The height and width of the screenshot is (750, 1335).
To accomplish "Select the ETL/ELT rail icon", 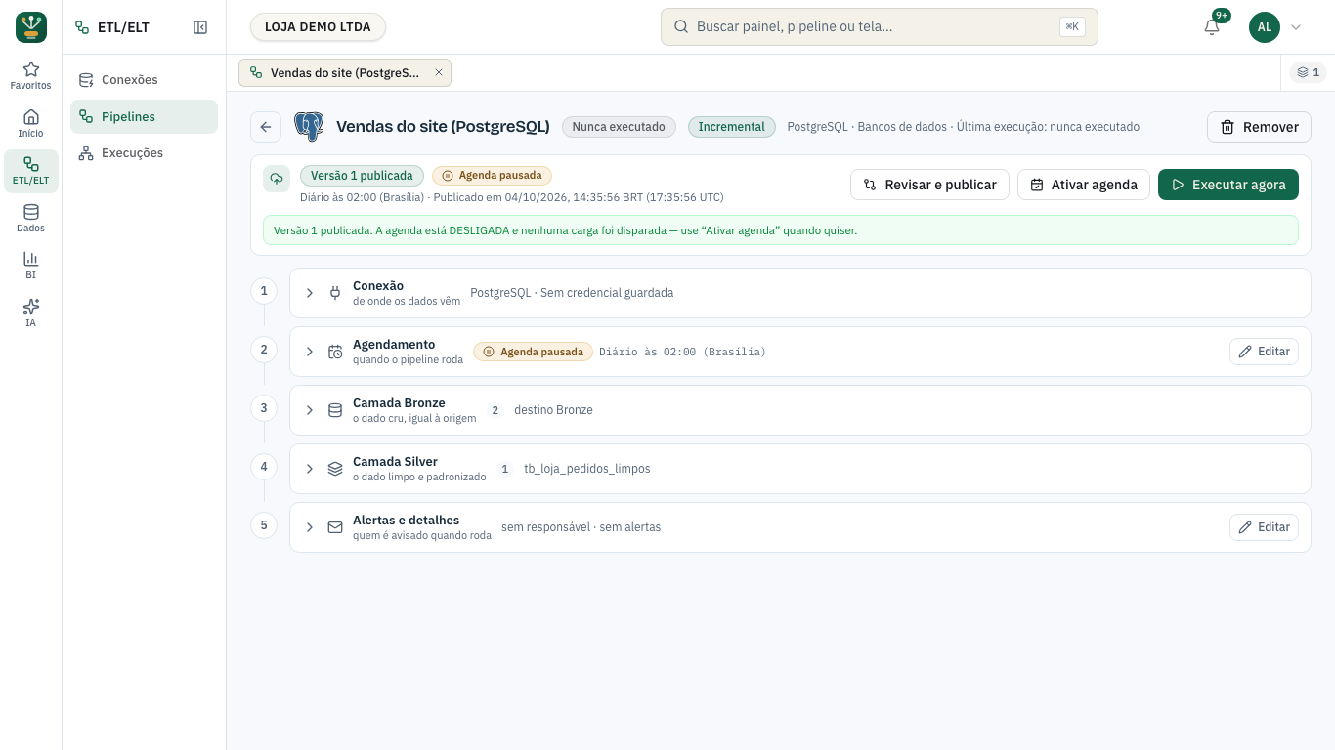I will coord(31,171).
